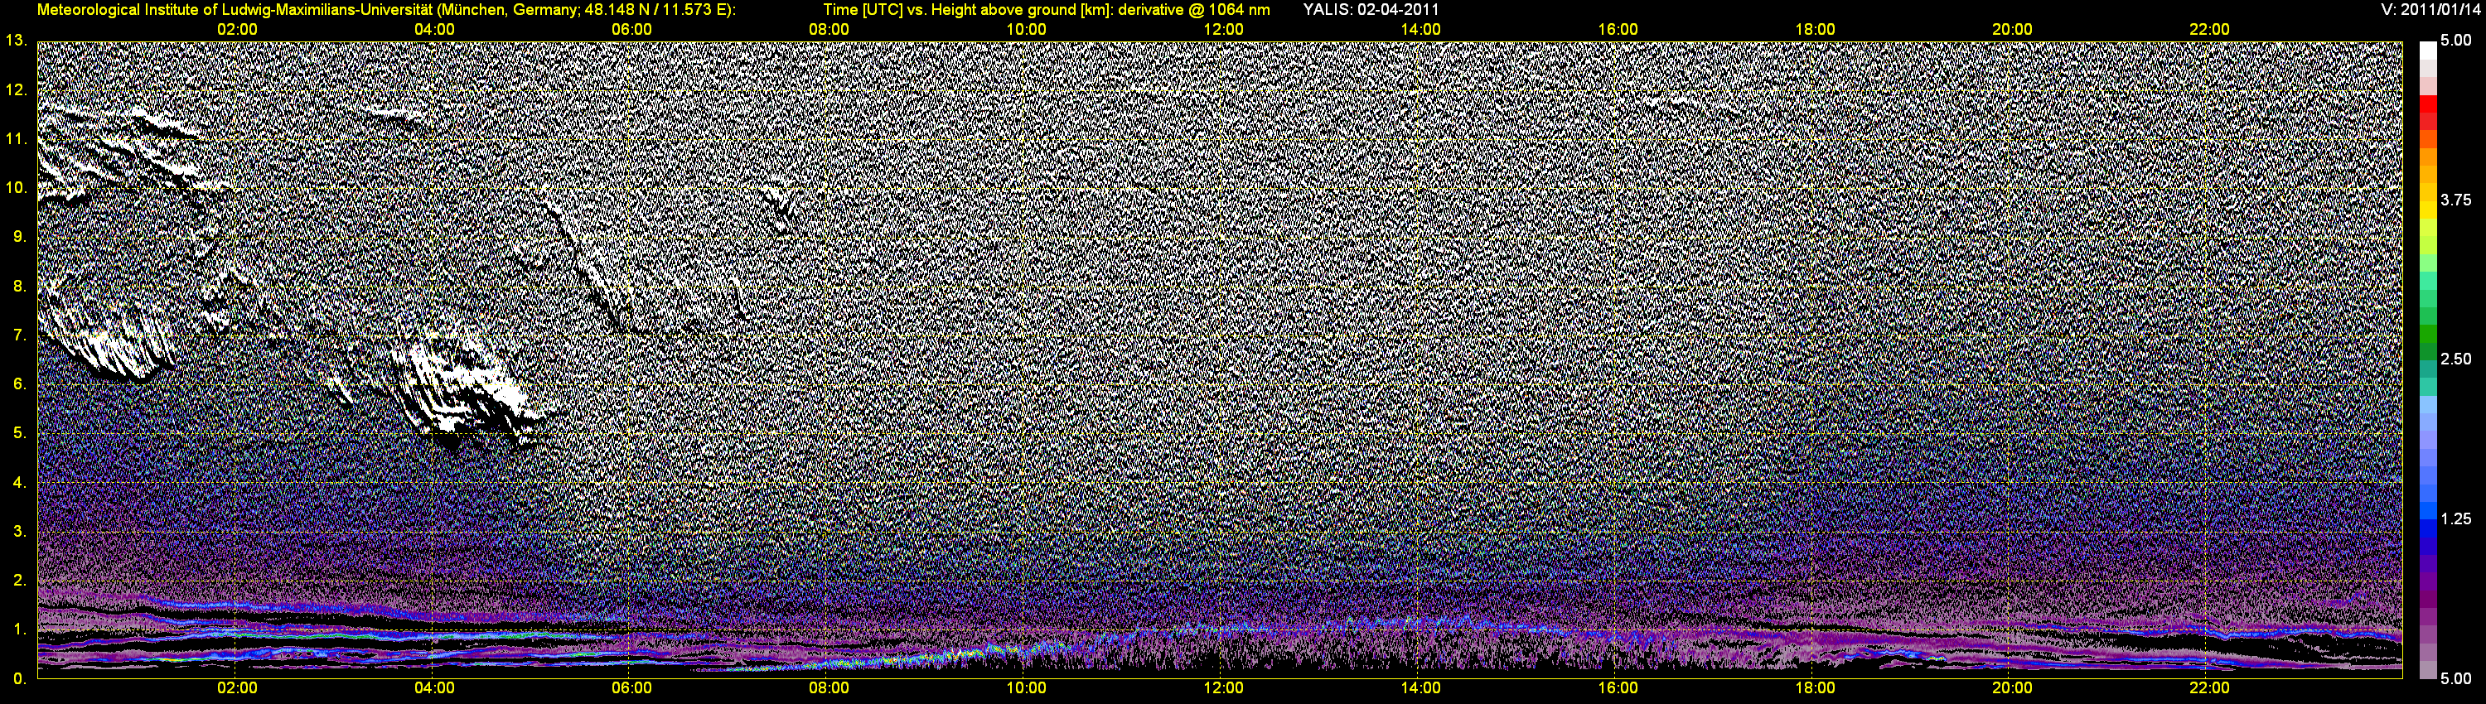Click the 5.00 value atop the color scale
This screenshot has height=704, width=2486.
2456,41
